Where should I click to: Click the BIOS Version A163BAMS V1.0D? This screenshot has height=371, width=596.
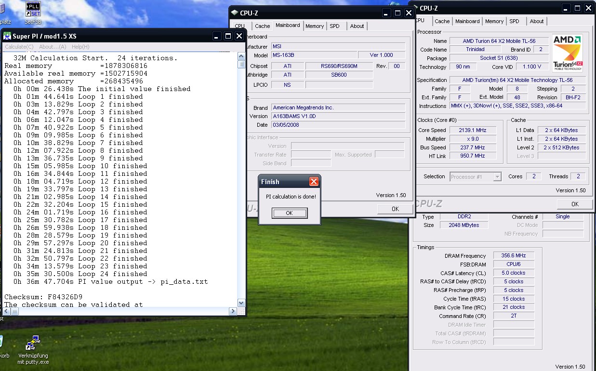pos(337,116)
